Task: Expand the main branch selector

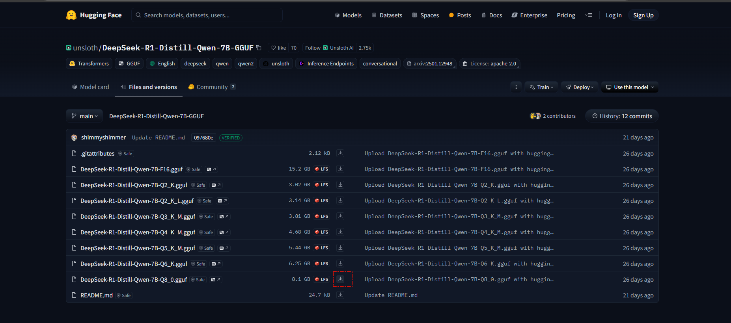Action: tap(84, 116)
